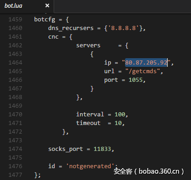
Task: Click the timeout value 10
Action: [118, 123]
